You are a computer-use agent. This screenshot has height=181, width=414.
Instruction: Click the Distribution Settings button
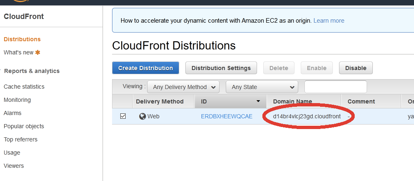click(x=221, y=68)
